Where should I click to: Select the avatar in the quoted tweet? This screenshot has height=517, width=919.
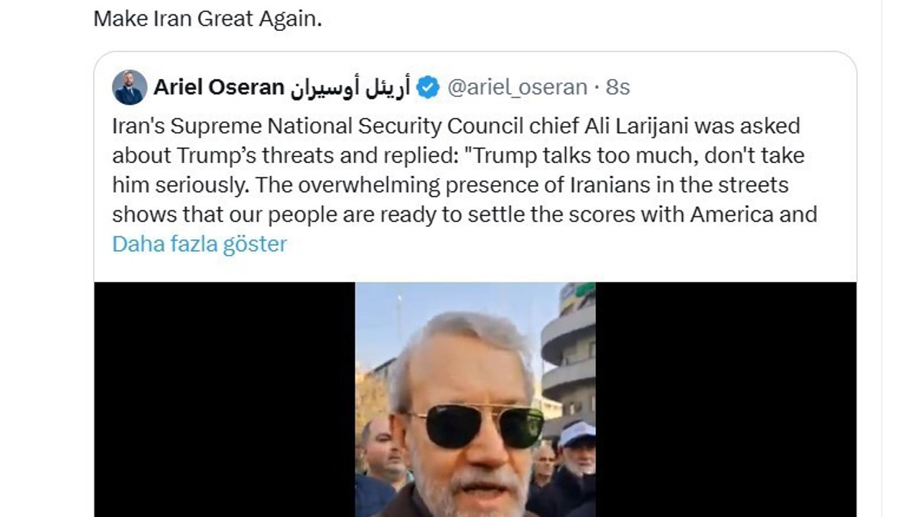(x=131, y=87)
